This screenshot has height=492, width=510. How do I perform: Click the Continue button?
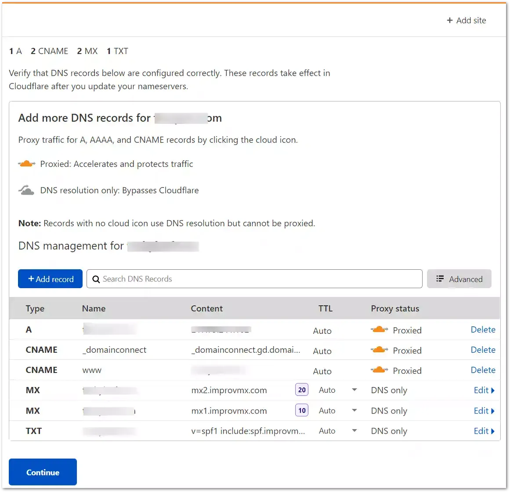pos(43,472)
